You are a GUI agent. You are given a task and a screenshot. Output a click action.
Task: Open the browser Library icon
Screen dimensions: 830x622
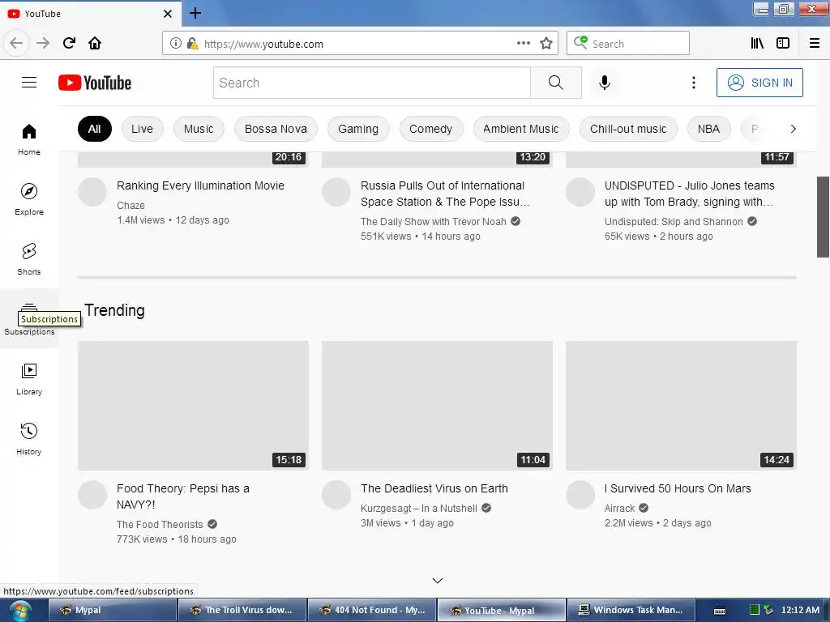pos(757,44)
